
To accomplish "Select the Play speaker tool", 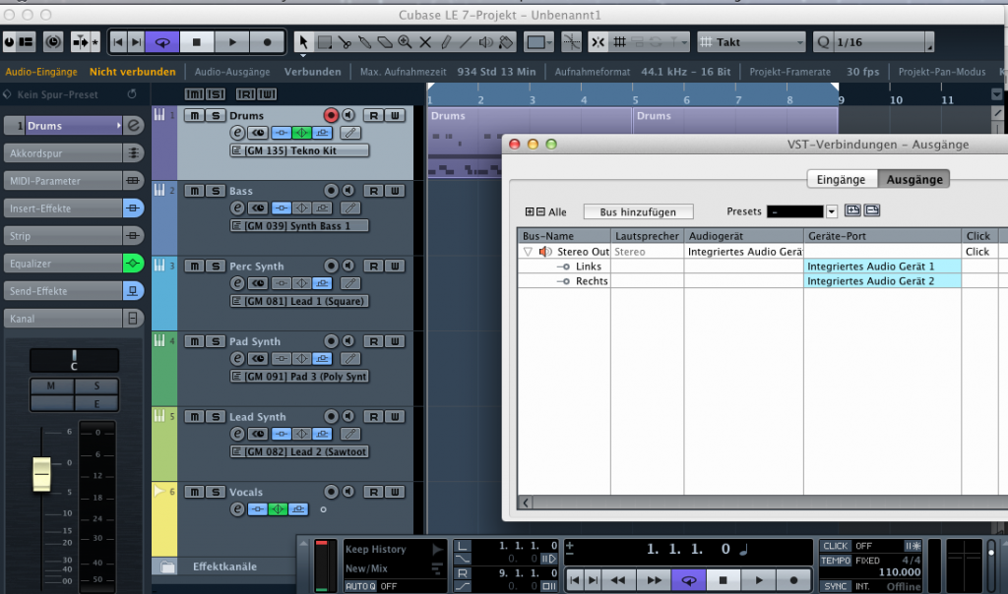I will point(486,42).
